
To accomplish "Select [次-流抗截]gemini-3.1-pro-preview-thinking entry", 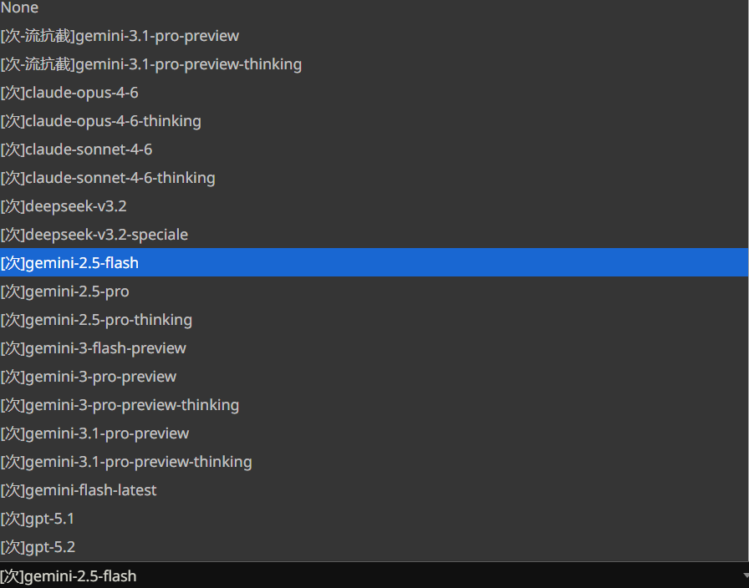I will point(150,64).
